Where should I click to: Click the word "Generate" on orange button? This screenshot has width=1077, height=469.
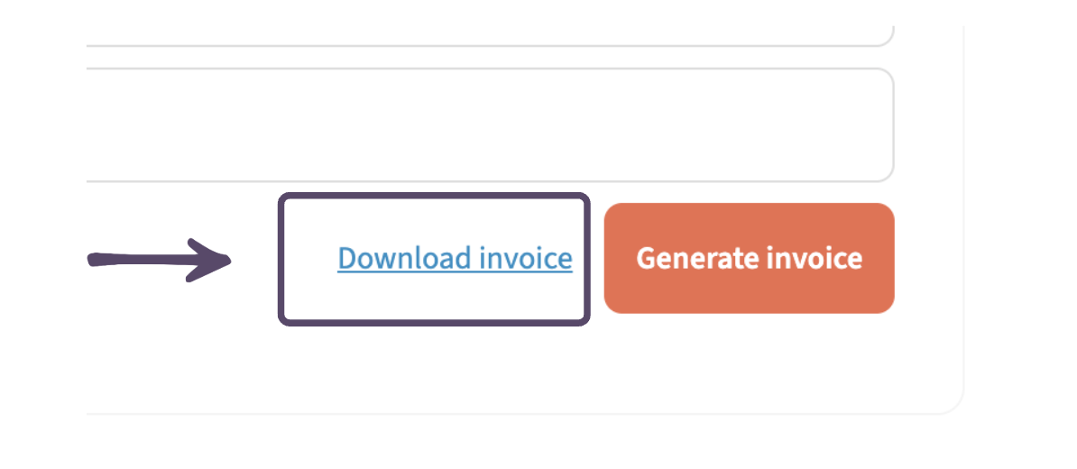692,258
